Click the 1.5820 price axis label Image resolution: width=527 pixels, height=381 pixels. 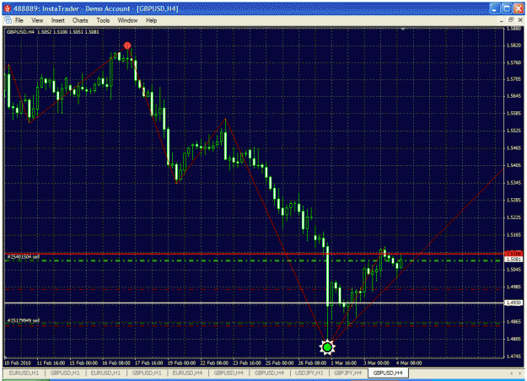tap(514, 45)
